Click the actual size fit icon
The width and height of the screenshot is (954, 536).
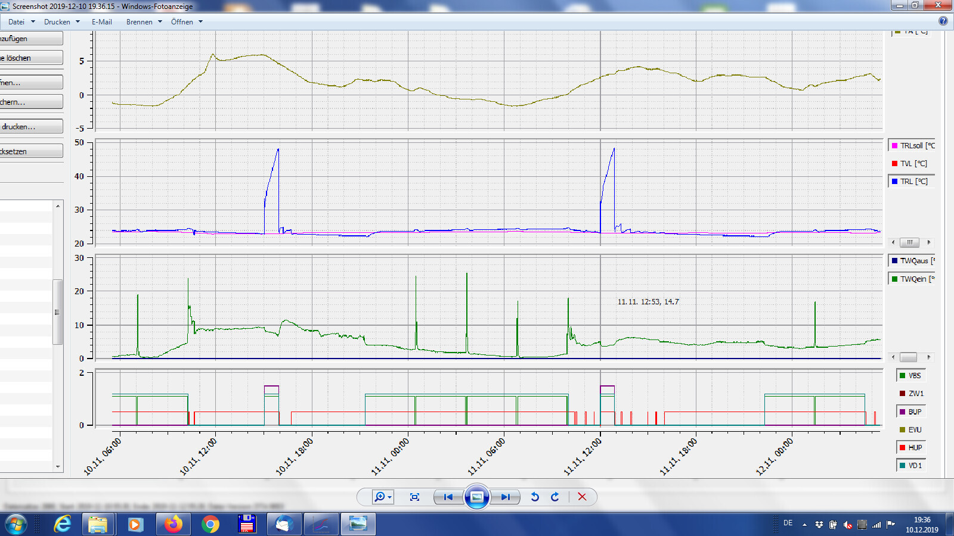[415, 497]
